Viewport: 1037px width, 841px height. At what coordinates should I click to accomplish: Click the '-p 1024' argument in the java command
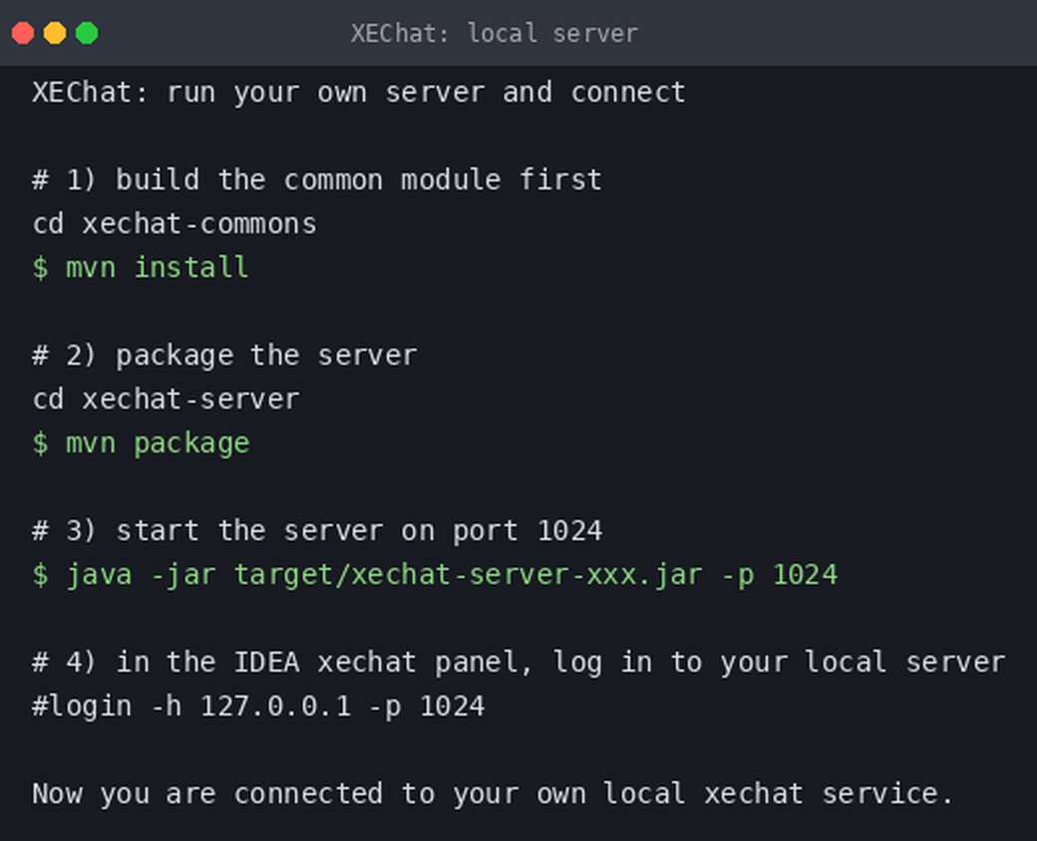779,575
